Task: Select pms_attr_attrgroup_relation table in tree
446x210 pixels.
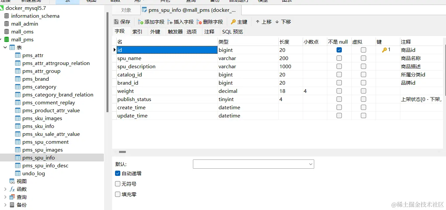Action: (x=56, y=63)
